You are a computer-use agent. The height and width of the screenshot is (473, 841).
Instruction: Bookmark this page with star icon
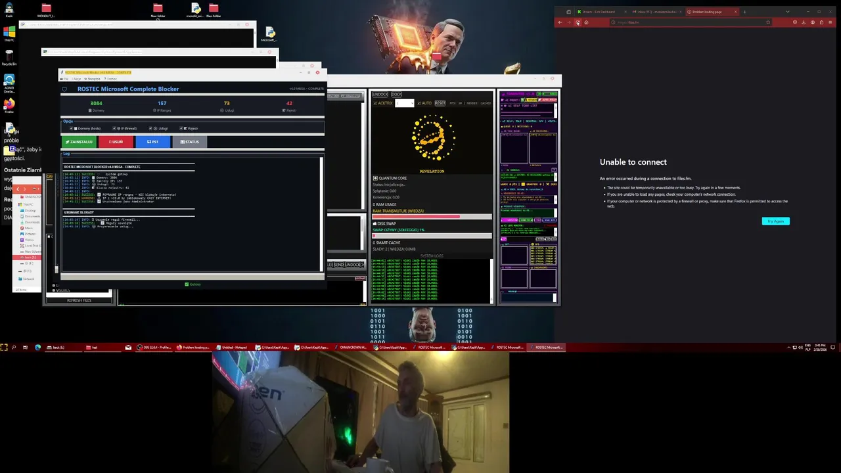pos(768,22)
